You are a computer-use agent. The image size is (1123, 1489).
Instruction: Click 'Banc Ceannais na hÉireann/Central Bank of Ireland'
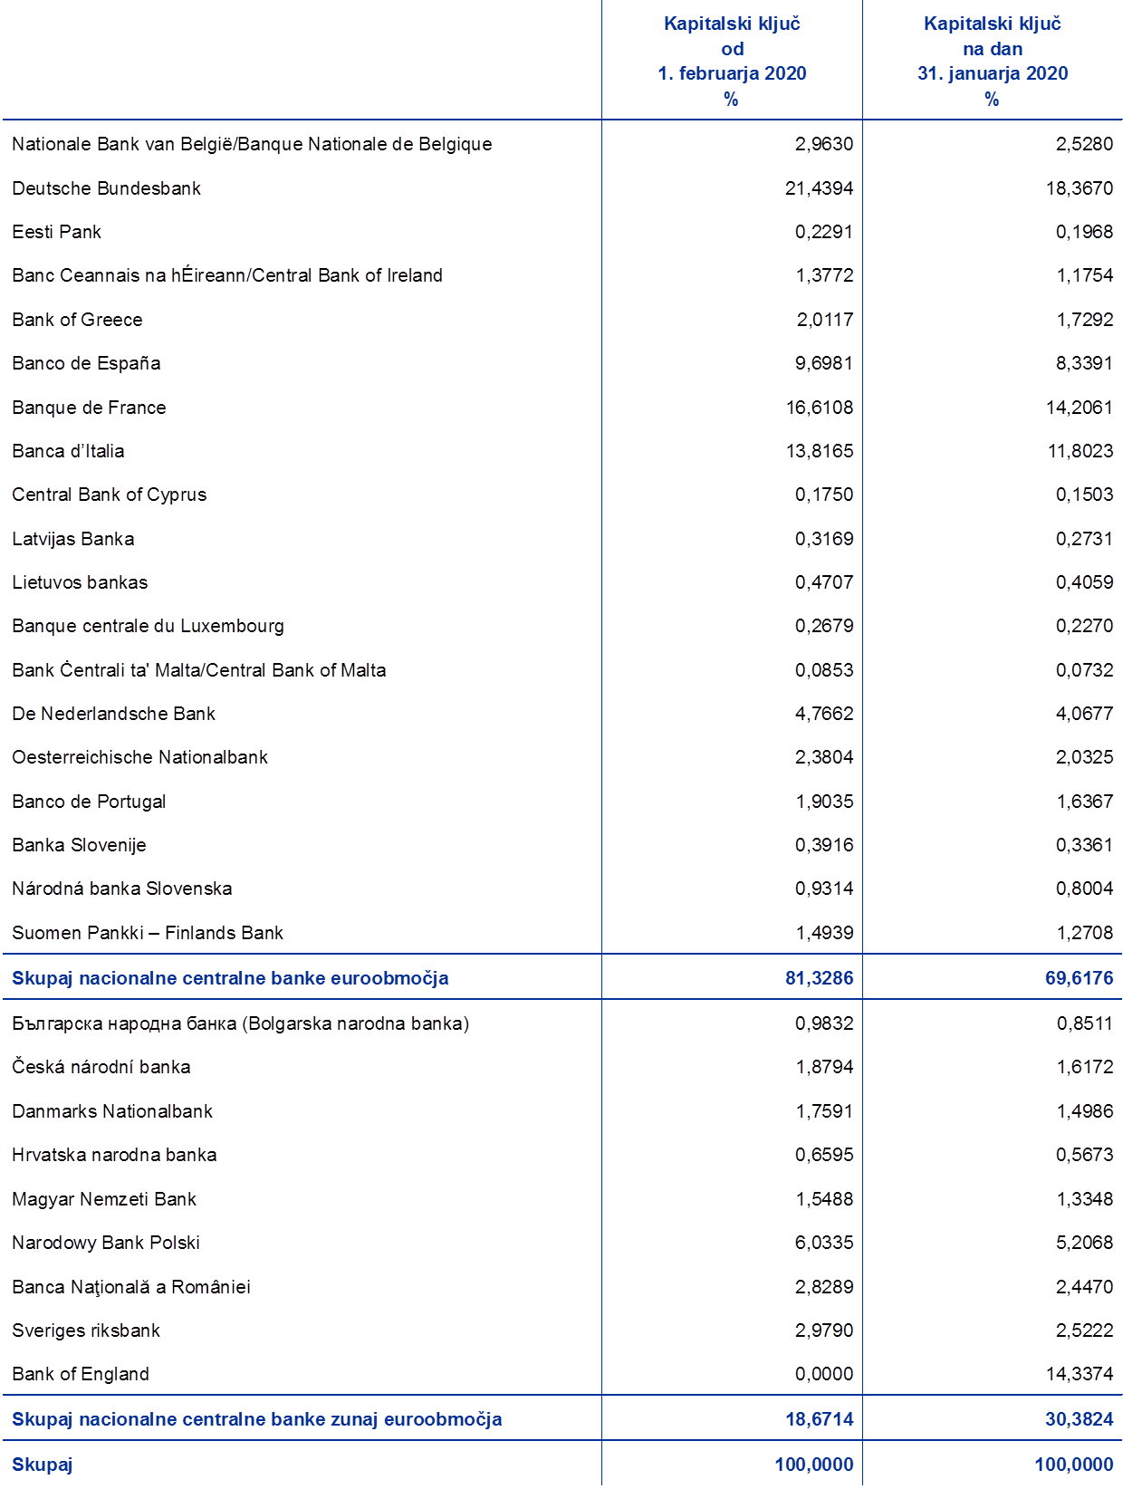(x=227, y=275)
